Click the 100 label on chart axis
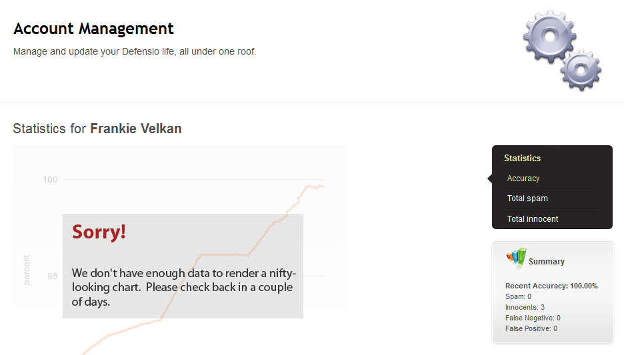 [x=50, y=179]
